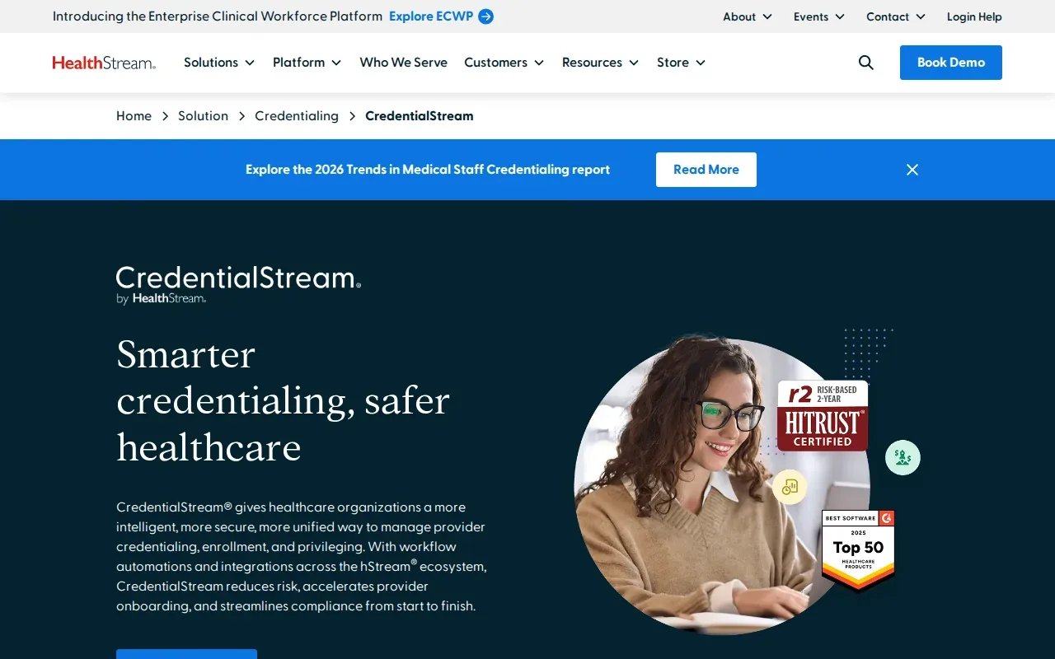
Task: Click the Read More button
Action: pyautogui.click(x=706, y=170)
